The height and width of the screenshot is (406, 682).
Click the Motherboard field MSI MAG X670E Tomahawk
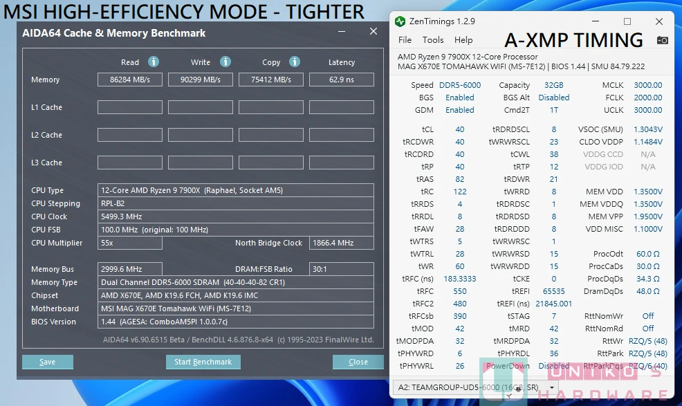[236, 308]
